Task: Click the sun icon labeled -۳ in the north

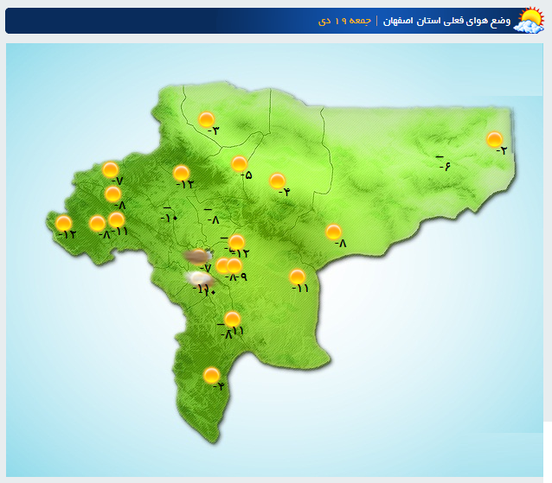Action: (206, 119)
